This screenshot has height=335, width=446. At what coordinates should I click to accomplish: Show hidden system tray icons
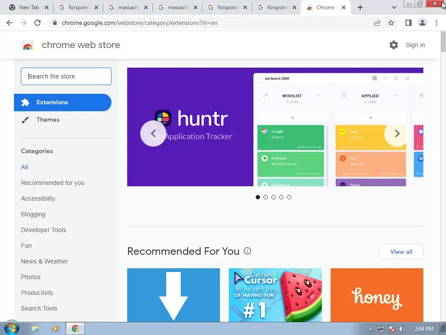point(370,329)
